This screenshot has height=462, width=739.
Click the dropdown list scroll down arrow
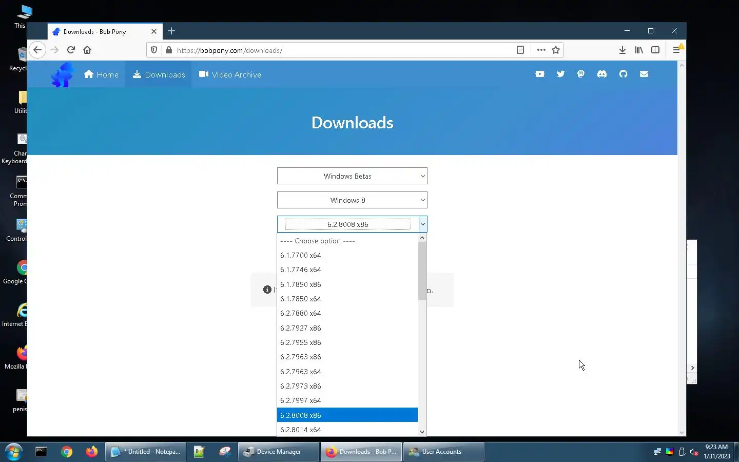pyautogui.click(x=422, y=432)
